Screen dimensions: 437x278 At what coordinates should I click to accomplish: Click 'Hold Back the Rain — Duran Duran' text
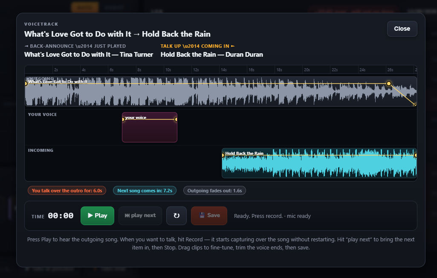pos(212,55)
